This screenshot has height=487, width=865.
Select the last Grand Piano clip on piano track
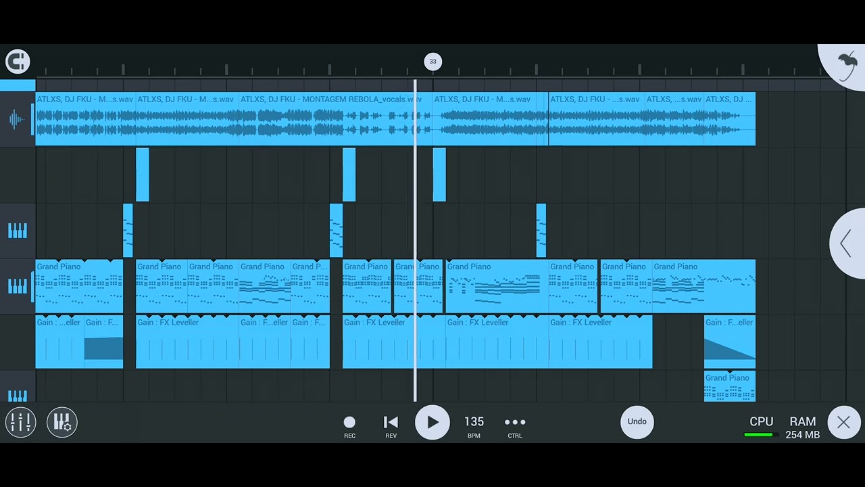(704, 286)
